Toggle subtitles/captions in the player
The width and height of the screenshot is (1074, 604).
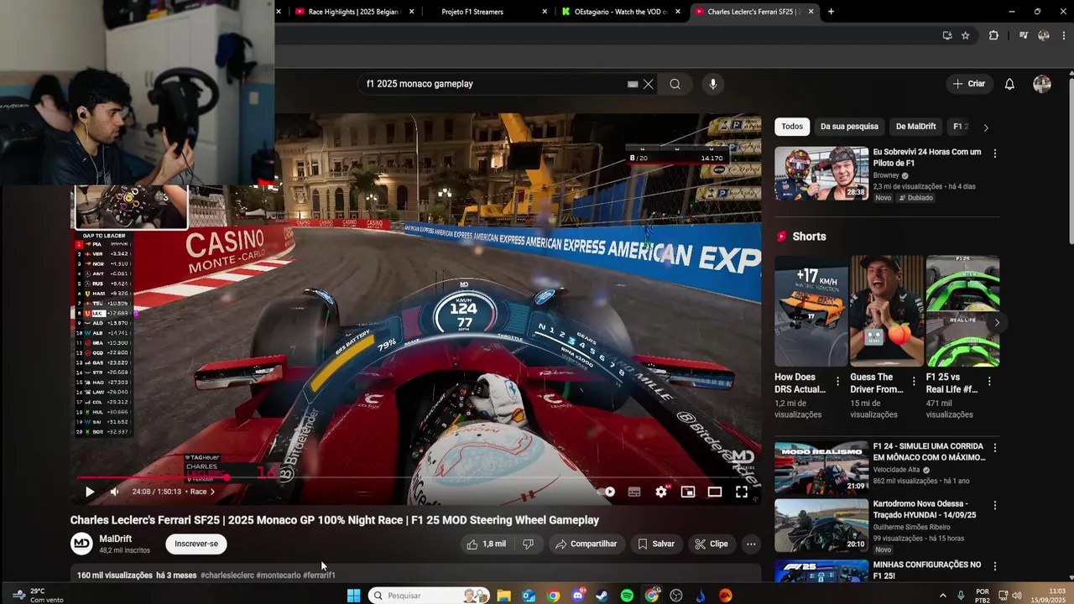[x=634, y=492]
